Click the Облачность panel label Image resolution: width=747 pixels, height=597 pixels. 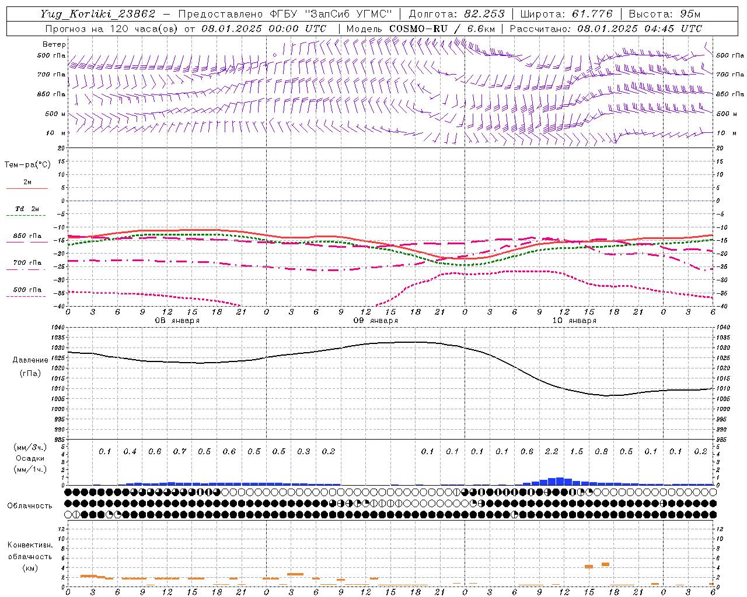click(x=30, y=505)
